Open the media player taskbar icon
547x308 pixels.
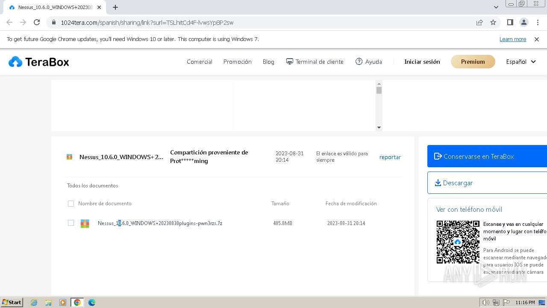pyautogui.click(x=63, y=302)
